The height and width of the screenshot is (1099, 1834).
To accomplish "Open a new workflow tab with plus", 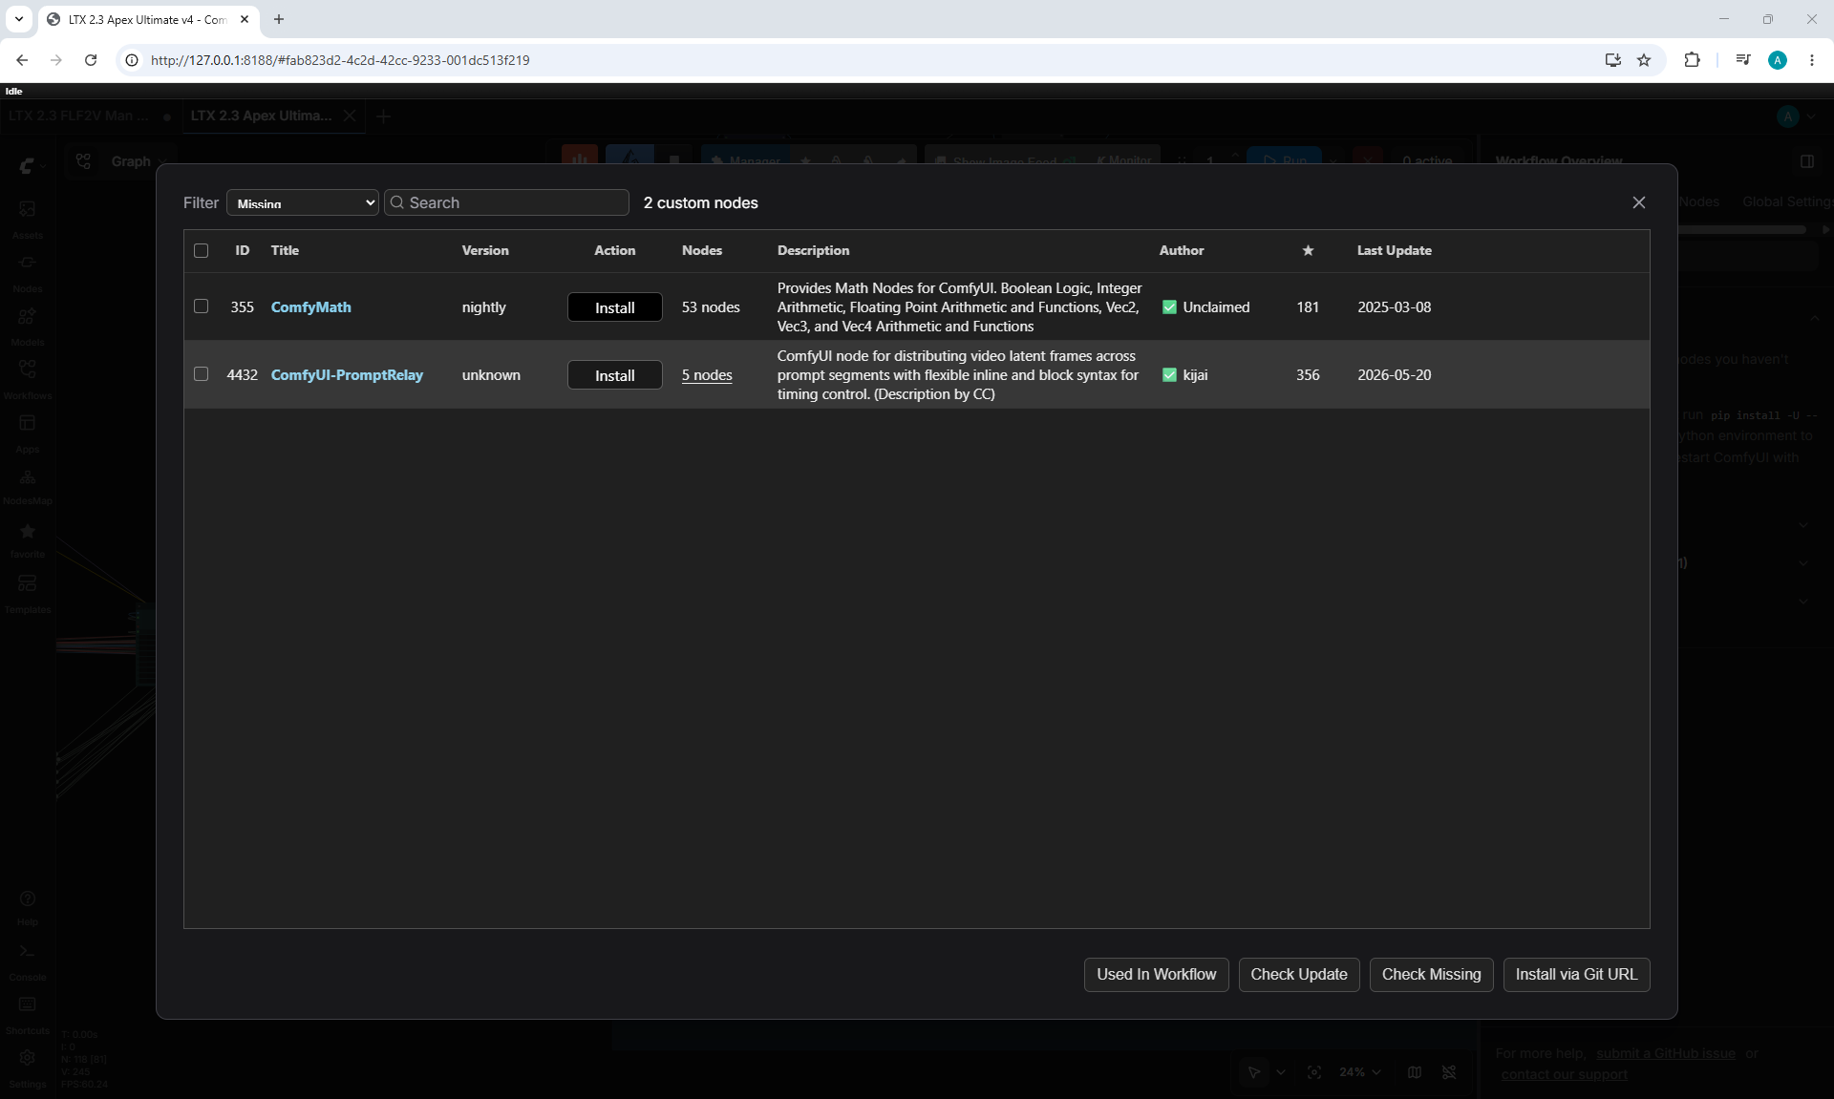I will pyautogui.click(x=384, y=116).
